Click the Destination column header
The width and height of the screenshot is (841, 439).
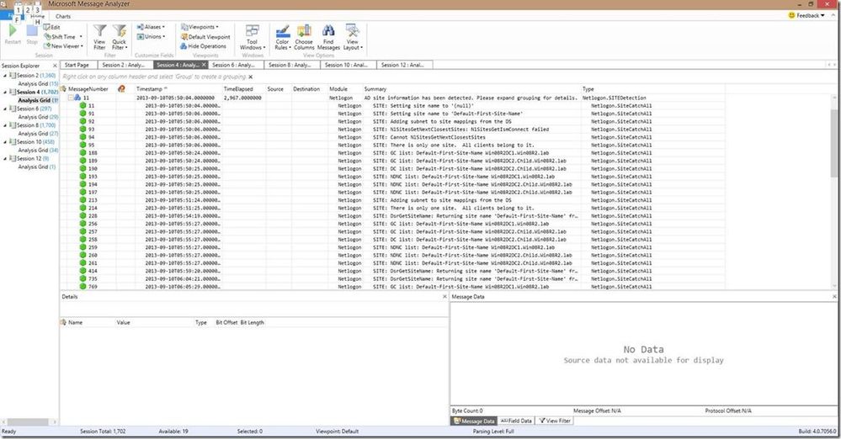(x=306, y=89)
